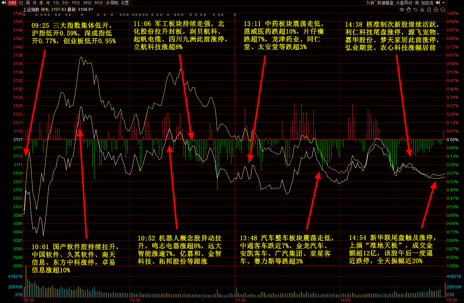Switch to the 15分 period tab
This screenshot has width=464, height=303.
click(75, 3)
